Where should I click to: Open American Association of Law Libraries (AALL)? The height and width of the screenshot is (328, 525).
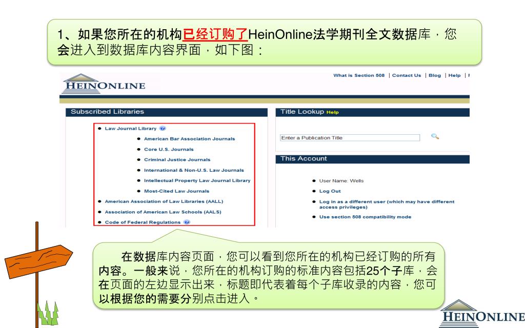pos(164,201)
